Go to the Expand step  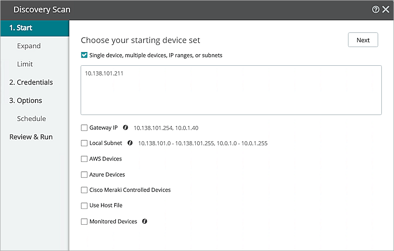tap(29, 46)
